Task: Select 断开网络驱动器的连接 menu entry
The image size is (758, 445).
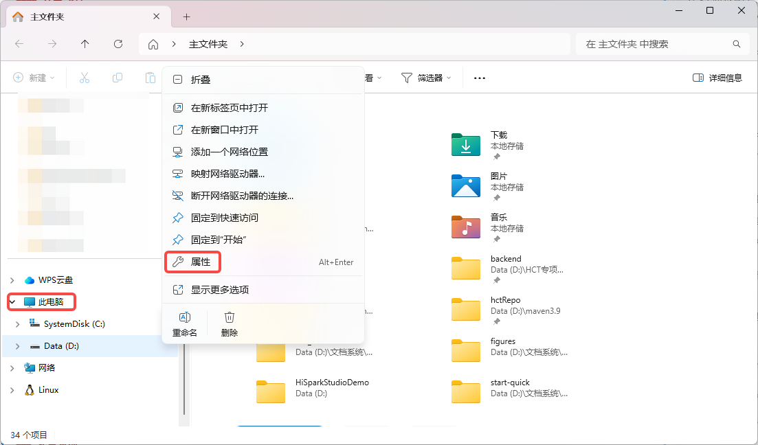Action: [x=263, y=196]
